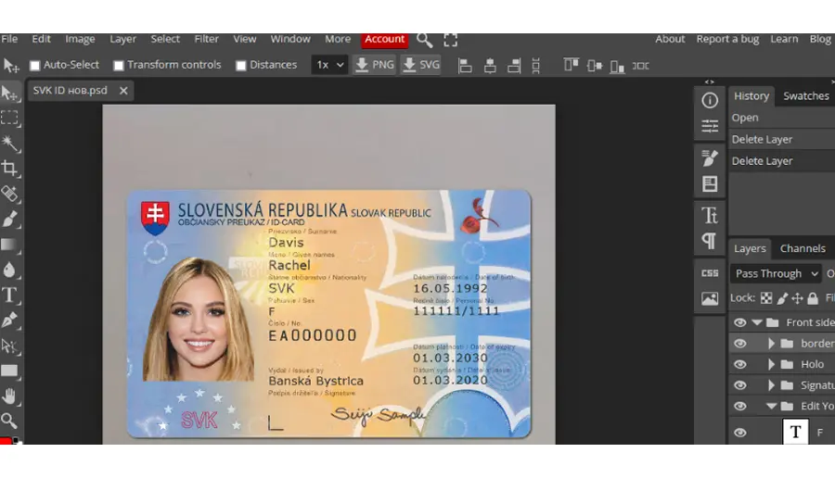The height and width of the screenshot is (478, 835).
Task: Pick the Zoom tool
Action: (10, 421)
